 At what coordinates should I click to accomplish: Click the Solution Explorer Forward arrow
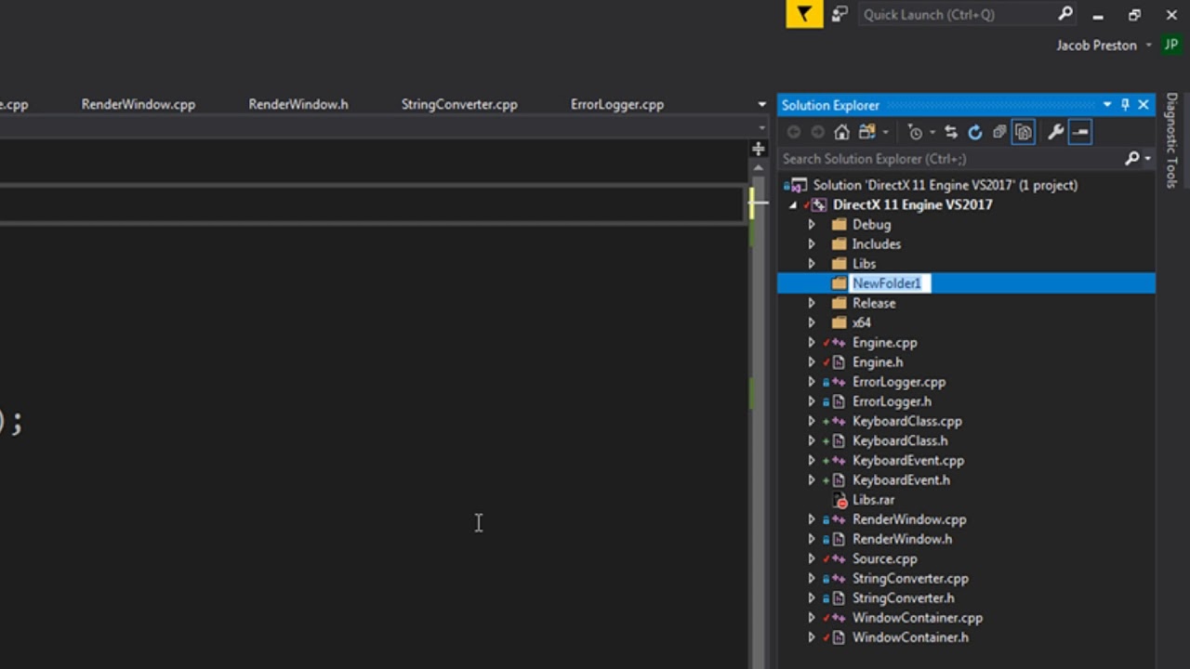click(x=817, y=132)
